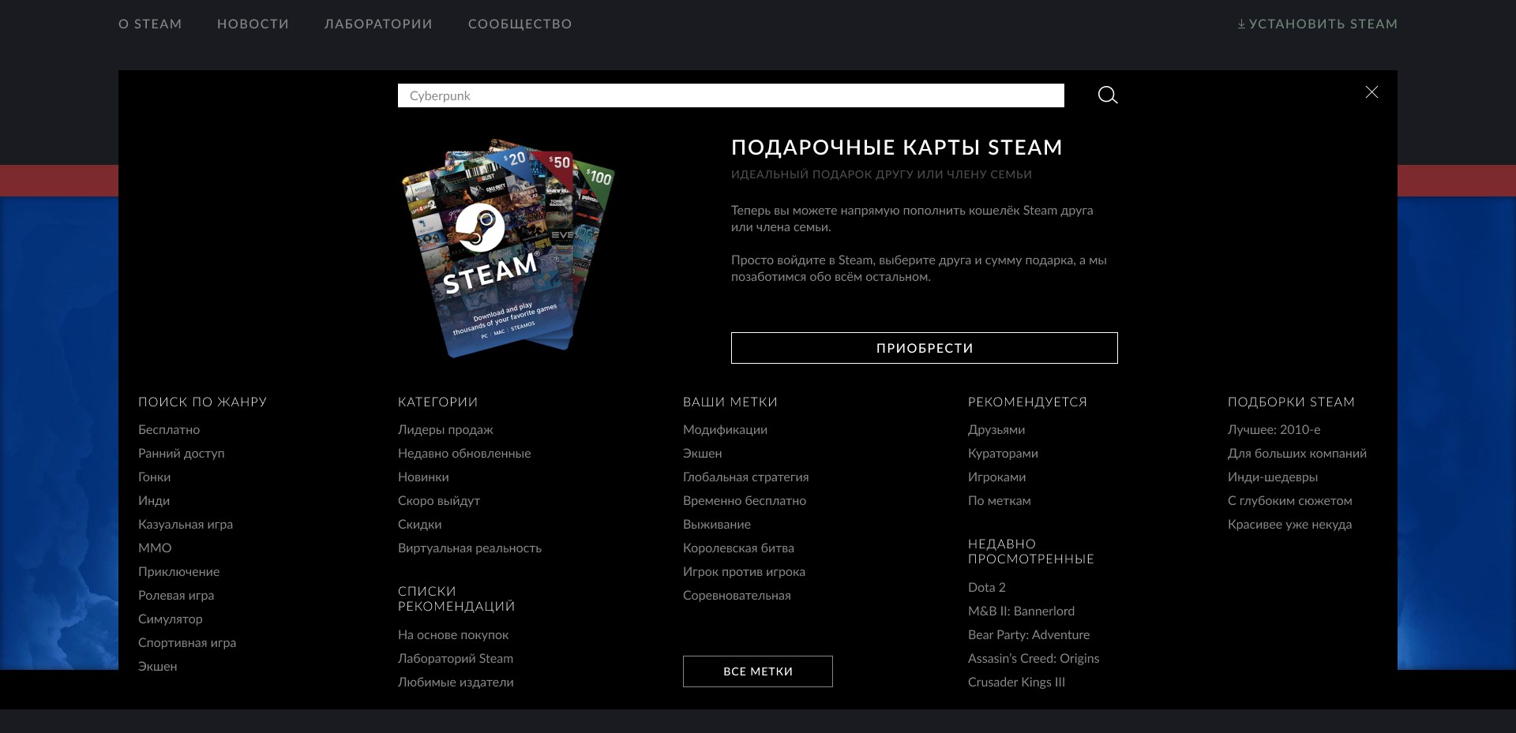1516x733 pixels.
Task: Select Глобальная стратегия tag
Action: tap(746, 477)
